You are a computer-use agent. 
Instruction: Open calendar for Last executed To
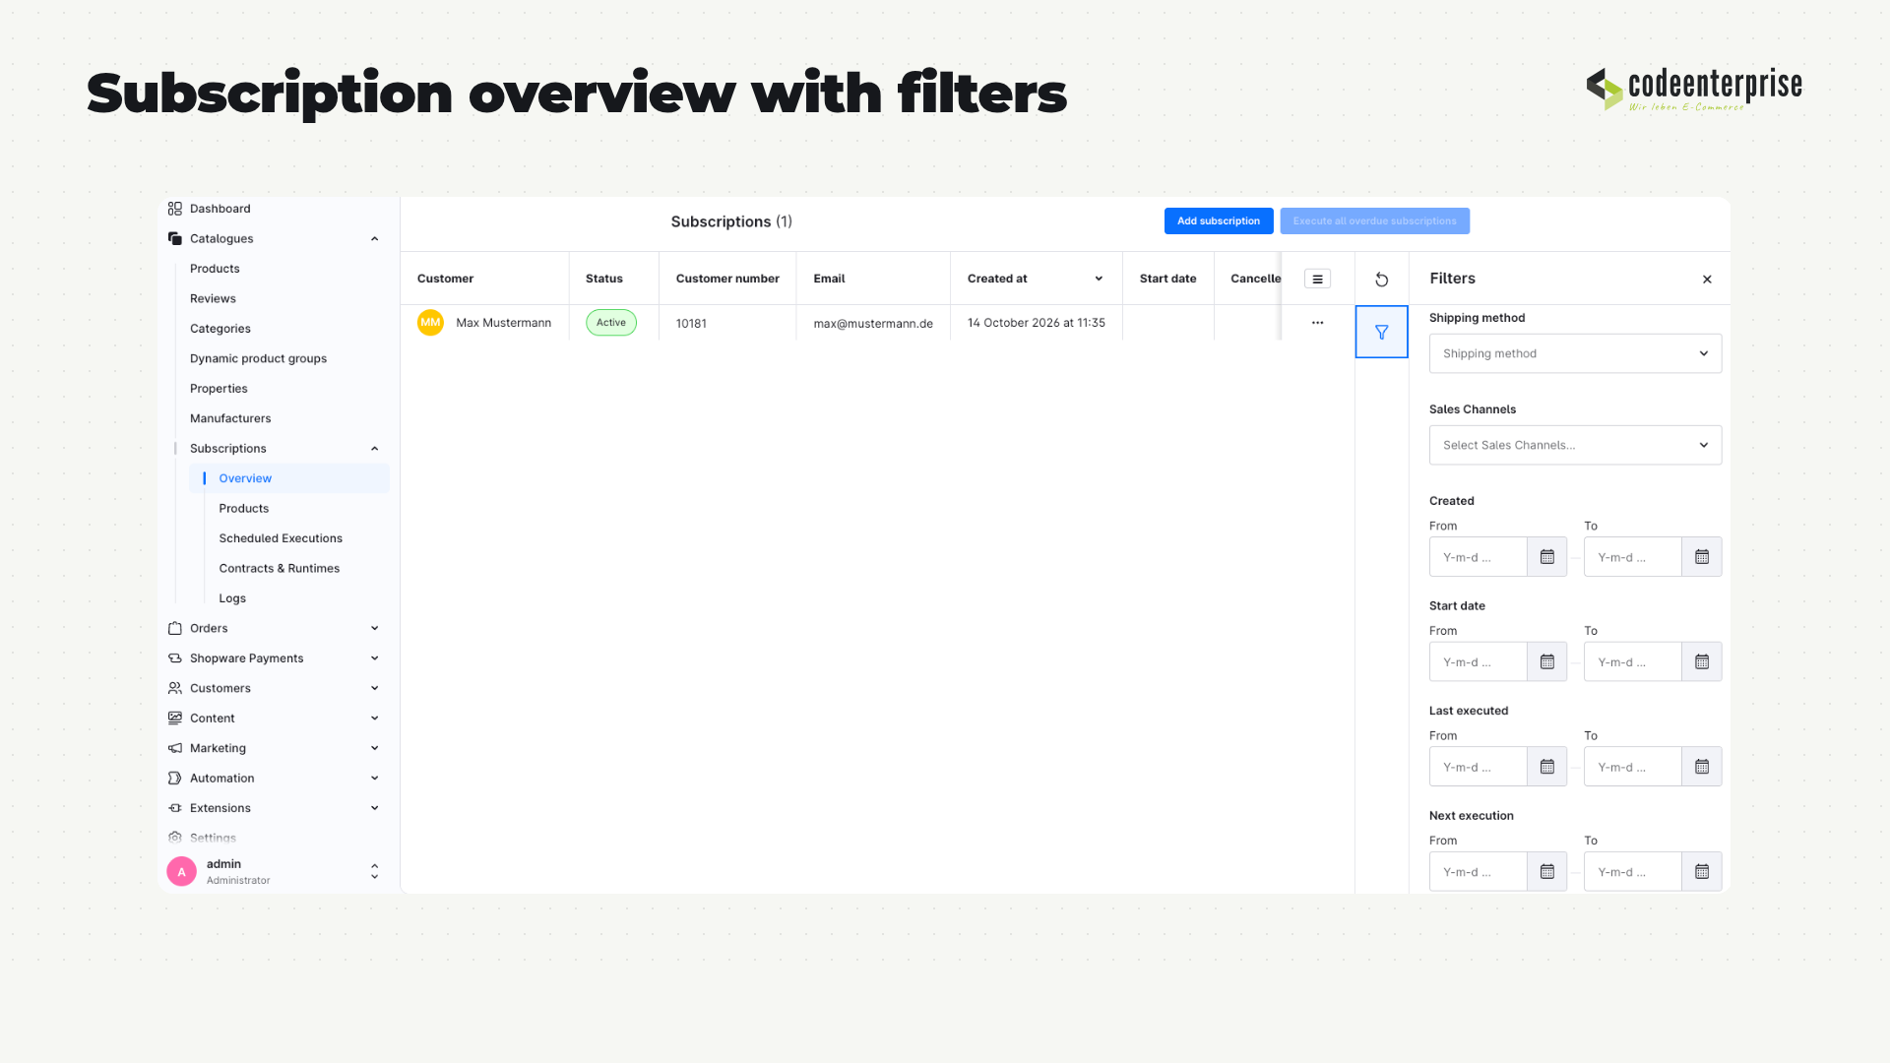pyautogui.click(x=1702, y=767)
